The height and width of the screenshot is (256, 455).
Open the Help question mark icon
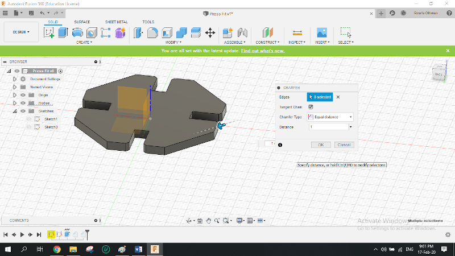[x=449, y=13]
